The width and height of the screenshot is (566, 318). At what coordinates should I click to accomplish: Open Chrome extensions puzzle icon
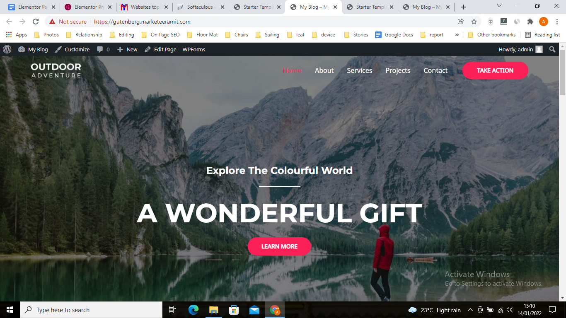coord(530,22)
